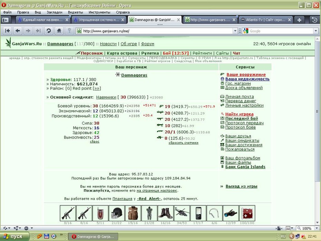
Task: Click the Opera Link sync icon in status bar
Action: point(5,228)
